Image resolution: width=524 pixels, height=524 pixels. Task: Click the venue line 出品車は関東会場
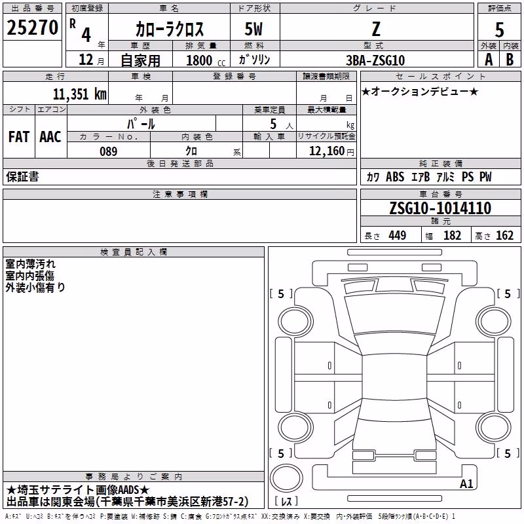tap(127, 502)
